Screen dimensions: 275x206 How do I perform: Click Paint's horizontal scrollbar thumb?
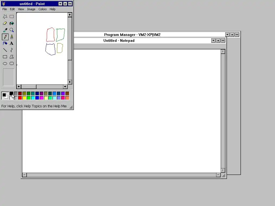tap(29, 87)
